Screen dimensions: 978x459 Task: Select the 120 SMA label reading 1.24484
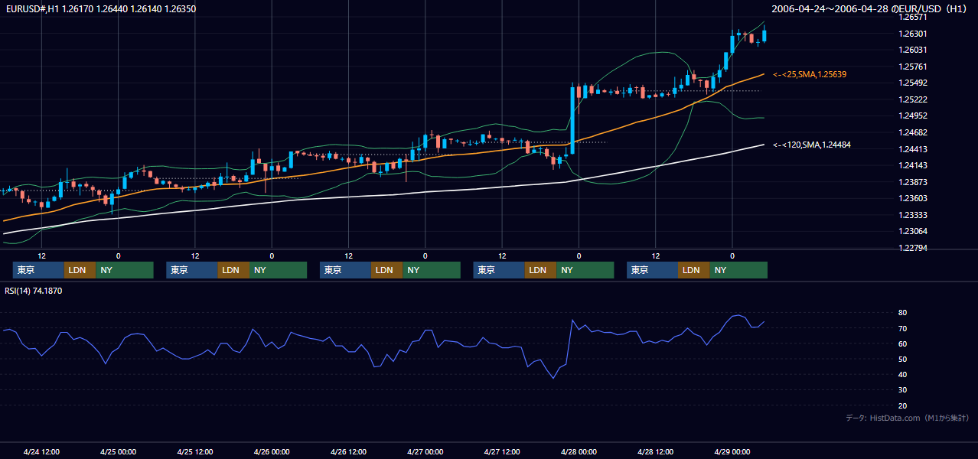811,145
